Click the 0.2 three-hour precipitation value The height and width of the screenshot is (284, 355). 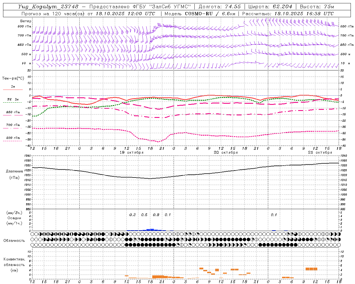(x=133, y=215)
